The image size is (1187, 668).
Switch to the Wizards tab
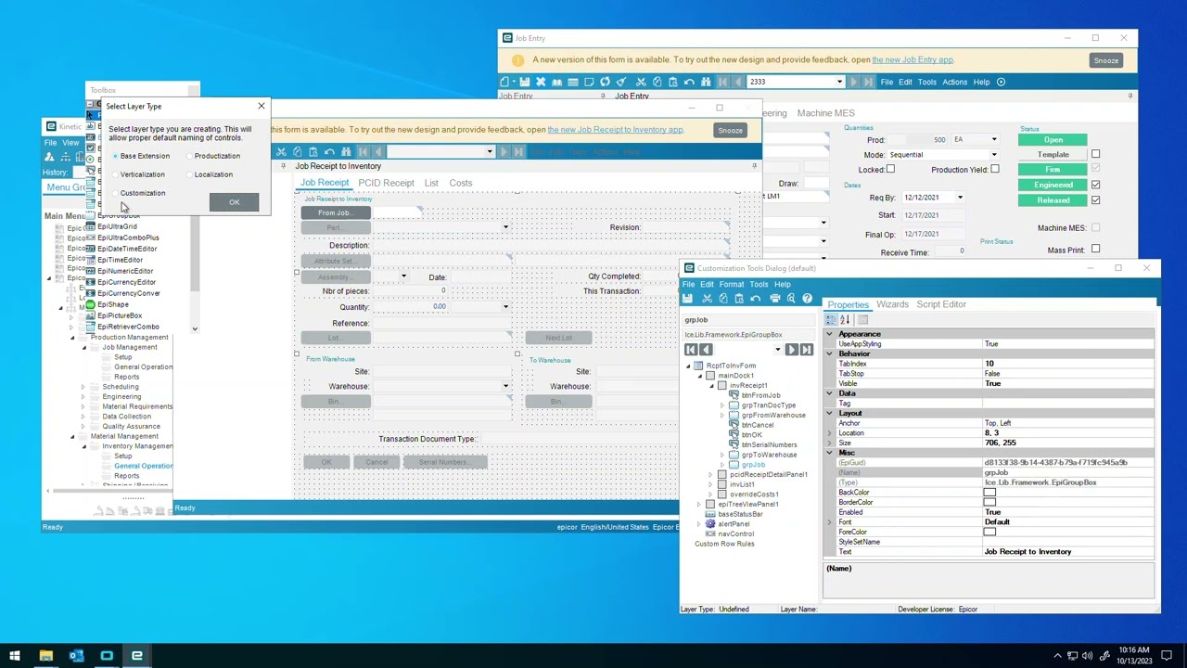[892, 304]
